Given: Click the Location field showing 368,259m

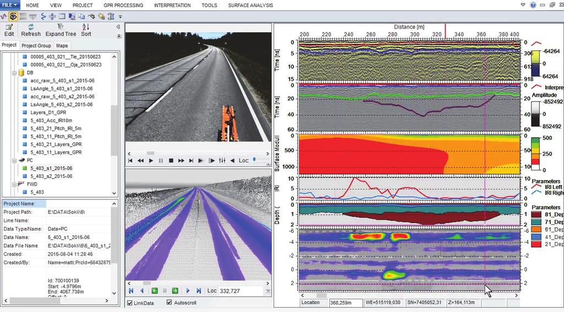Looking at the screenshot, I should pos(346,303).
